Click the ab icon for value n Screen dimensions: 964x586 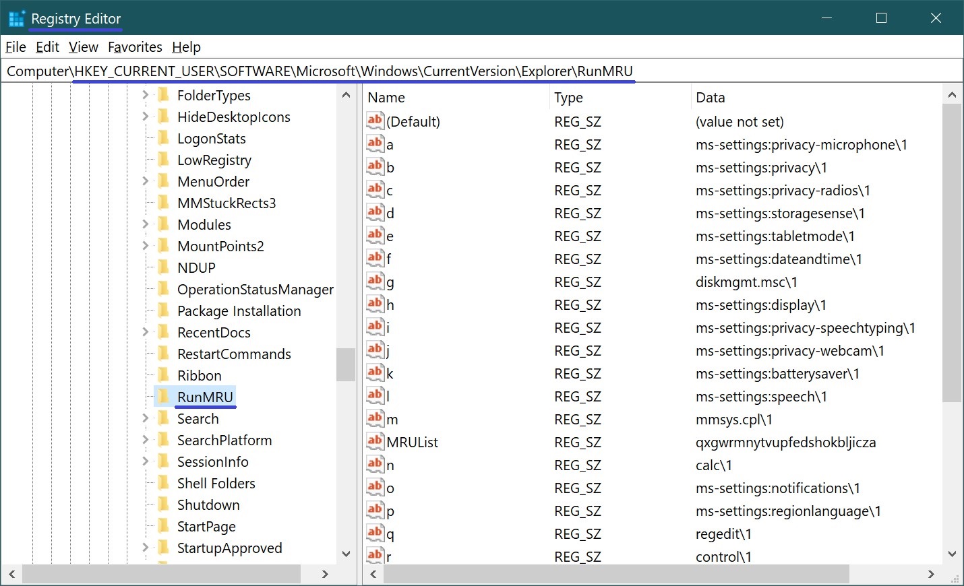tap(375, 464)
